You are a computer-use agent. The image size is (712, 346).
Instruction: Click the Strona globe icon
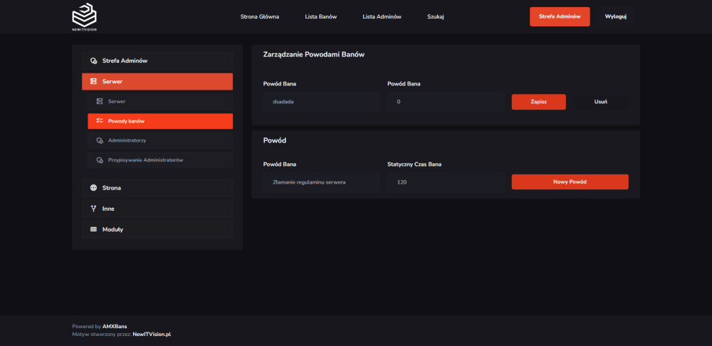(x=93, y=188)
